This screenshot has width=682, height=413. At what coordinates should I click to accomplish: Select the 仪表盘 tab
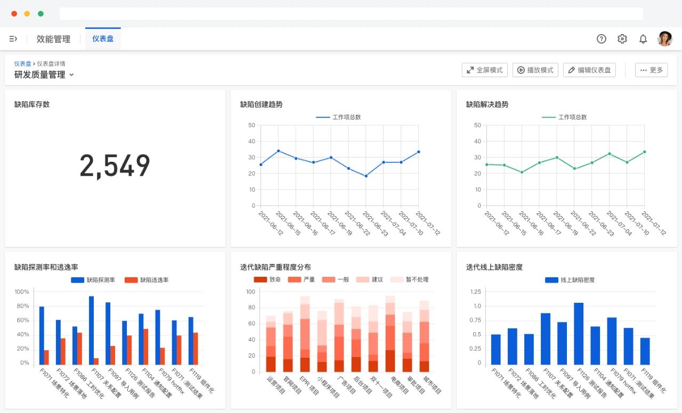[103, 39]
